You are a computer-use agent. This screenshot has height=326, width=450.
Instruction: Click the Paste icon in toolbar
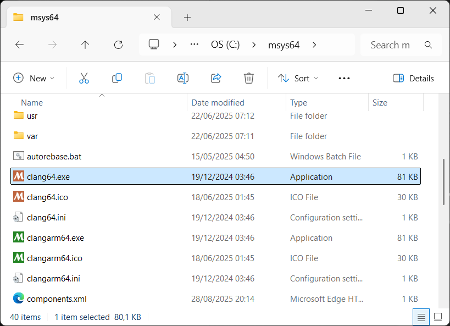tap(149, 78)
